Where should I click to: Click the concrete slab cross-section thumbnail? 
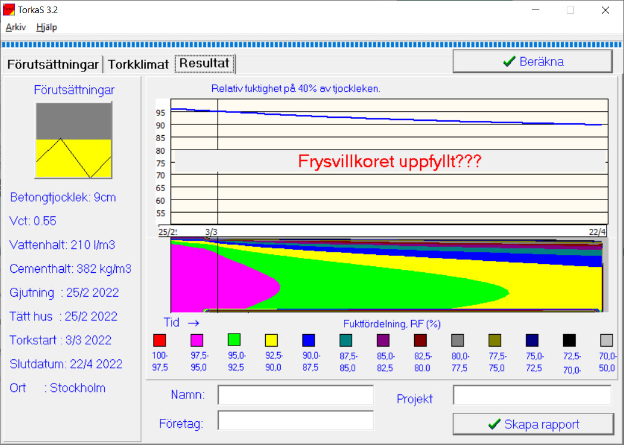(74, 140)
